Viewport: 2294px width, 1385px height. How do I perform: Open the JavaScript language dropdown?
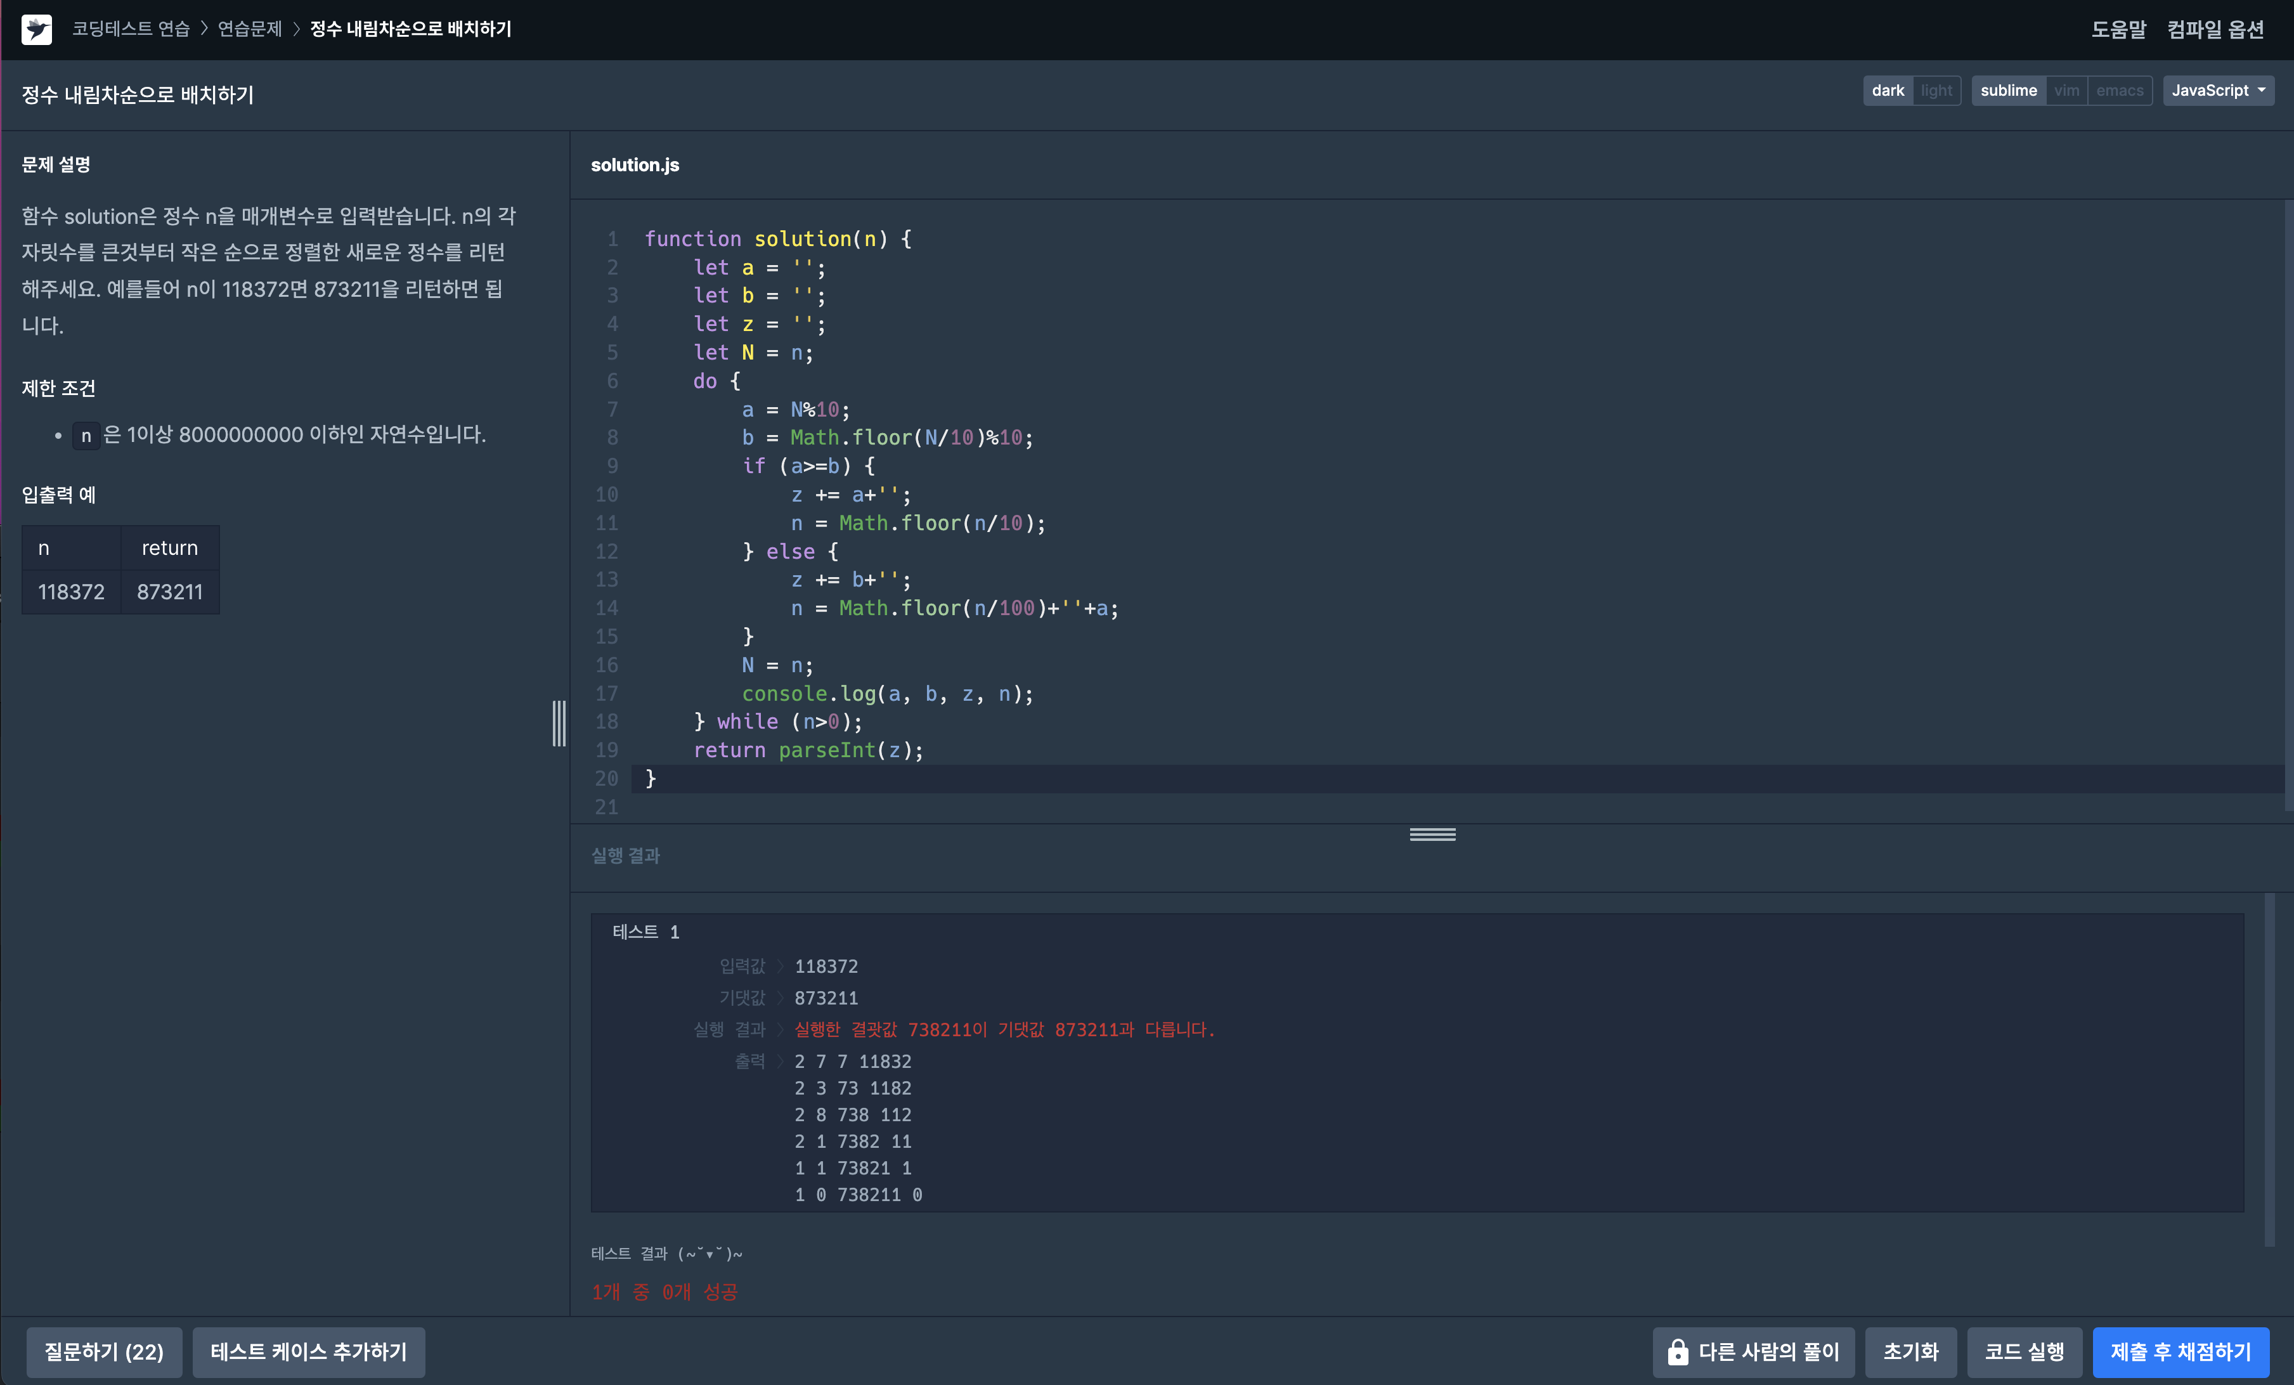click(x=2218, y=90)
